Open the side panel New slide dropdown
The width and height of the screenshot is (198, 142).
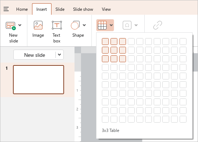(x=59, y=55)
